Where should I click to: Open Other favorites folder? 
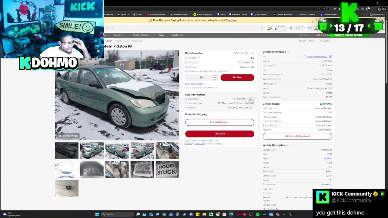pos(378,15)
